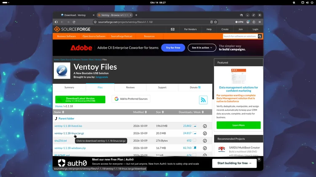The width and height of the screenshot is (316, 177).
Task: Open the system volume icon in top bar
Action: 307,3
